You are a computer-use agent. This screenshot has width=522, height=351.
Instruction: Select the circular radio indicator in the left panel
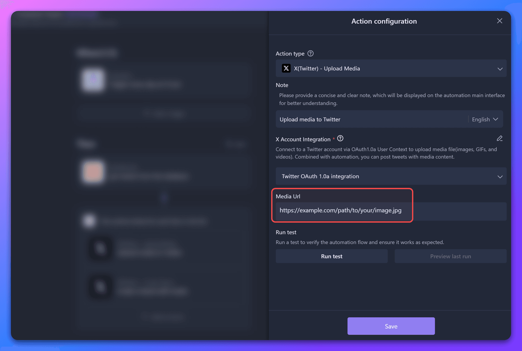point(89,221)
